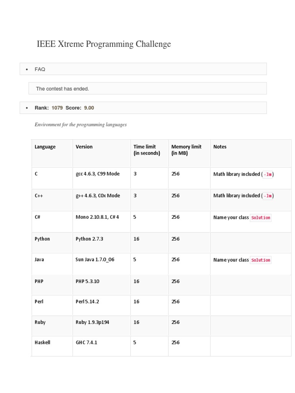Click the Haskell language cell
Screen dimensions: 295x393
click(x=42, y=342)
